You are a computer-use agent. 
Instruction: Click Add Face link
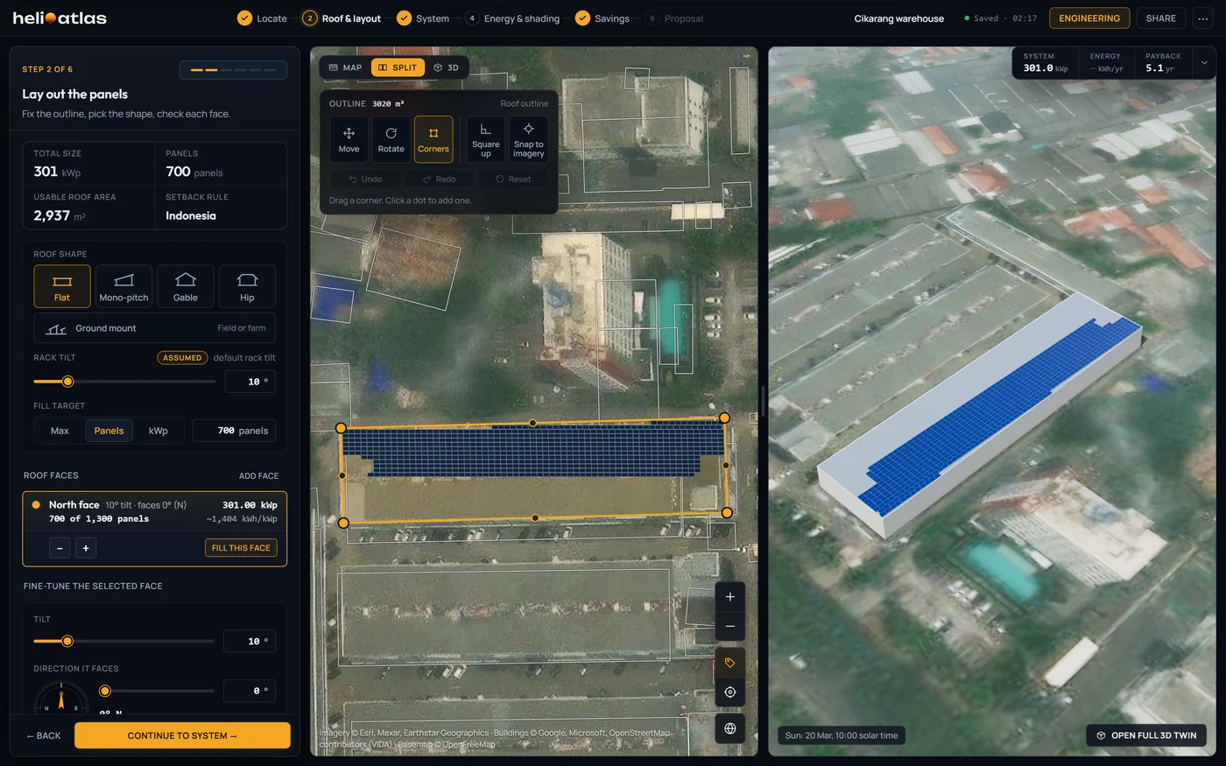click(x=259, y=476)
